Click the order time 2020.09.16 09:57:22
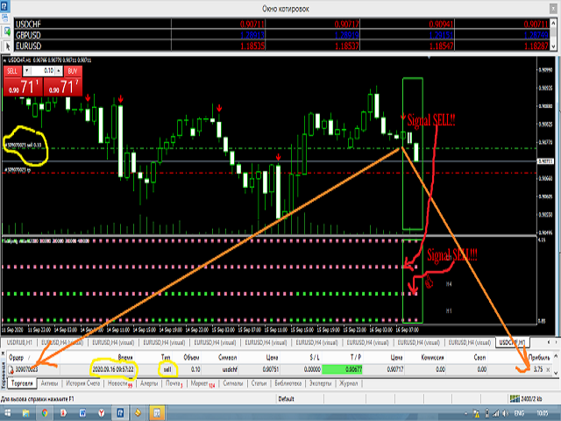This screenshot has height=421, width=561. click(113, 369)
